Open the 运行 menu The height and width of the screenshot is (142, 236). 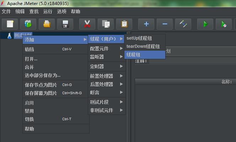(48, 11)
